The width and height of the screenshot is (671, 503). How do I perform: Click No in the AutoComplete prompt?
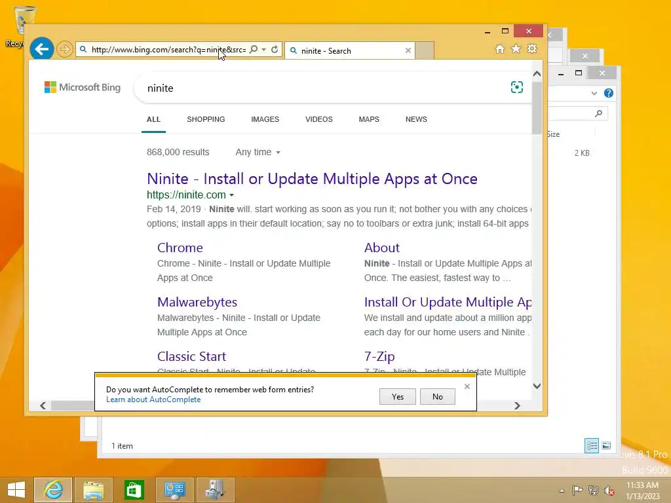[437, 396]
